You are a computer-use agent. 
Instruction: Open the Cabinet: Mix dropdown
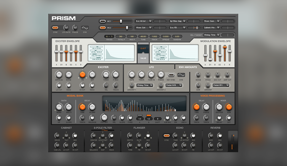pyautogui.click(x=212, y=28)
